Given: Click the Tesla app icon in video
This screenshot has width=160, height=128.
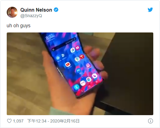Looking at the screenshot, I should click(82, 57).
